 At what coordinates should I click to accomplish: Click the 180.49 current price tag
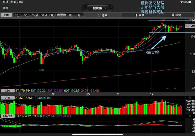tap(190, 26)
